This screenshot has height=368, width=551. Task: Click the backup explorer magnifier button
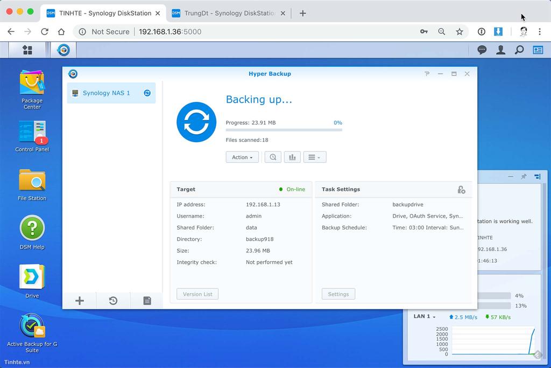click(273, 157)
